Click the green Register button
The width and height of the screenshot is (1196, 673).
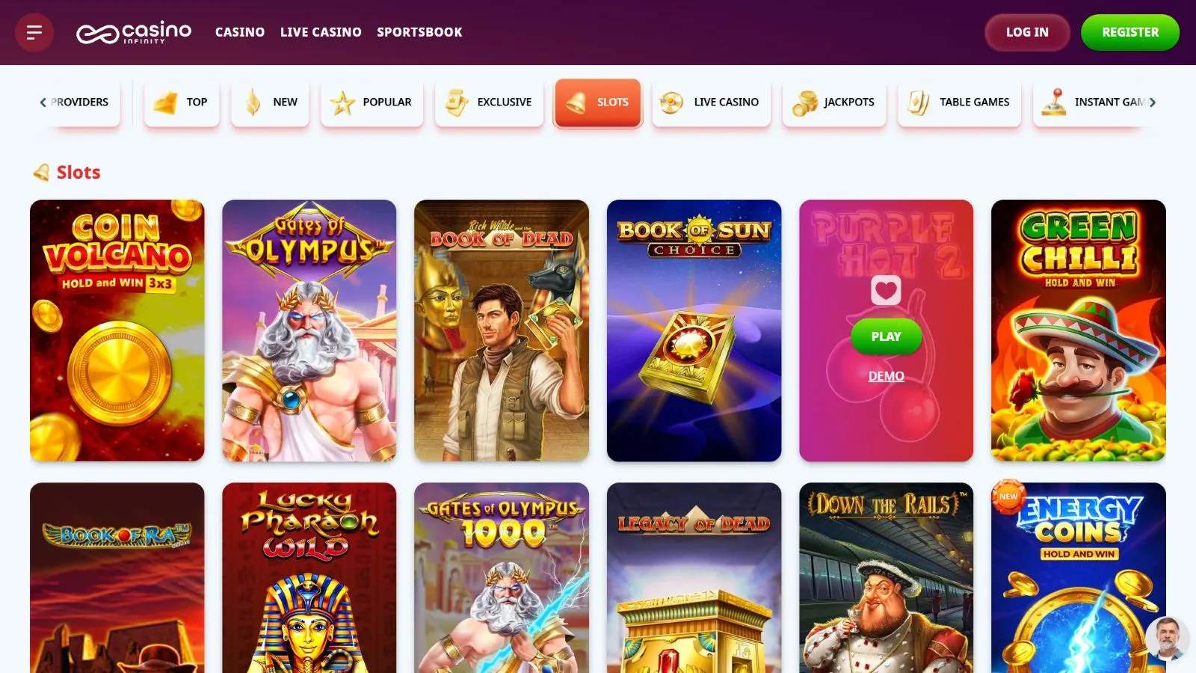pyautogui.click(x=1130, y=32)
